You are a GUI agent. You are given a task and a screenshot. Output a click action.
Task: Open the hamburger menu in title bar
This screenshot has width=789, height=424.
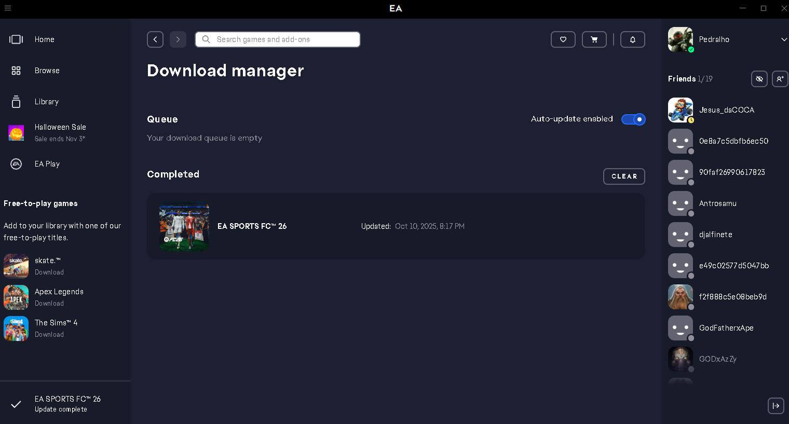(x=8, y=8)
